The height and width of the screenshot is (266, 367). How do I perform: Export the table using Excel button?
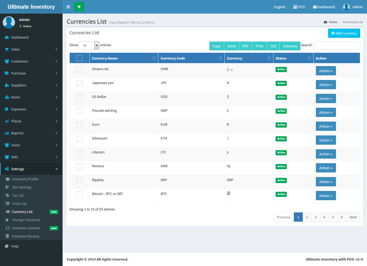[x=232, y=46]
